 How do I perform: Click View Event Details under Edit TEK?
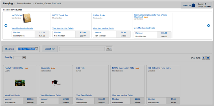pos(84,95)
